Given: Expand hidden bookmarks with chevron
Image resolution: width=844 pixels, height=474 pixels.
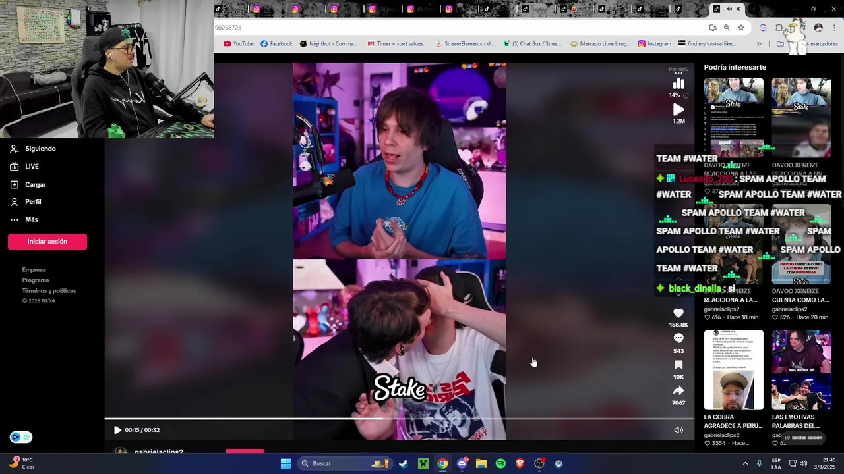Looking at the screenshot, I should [759, 44].
